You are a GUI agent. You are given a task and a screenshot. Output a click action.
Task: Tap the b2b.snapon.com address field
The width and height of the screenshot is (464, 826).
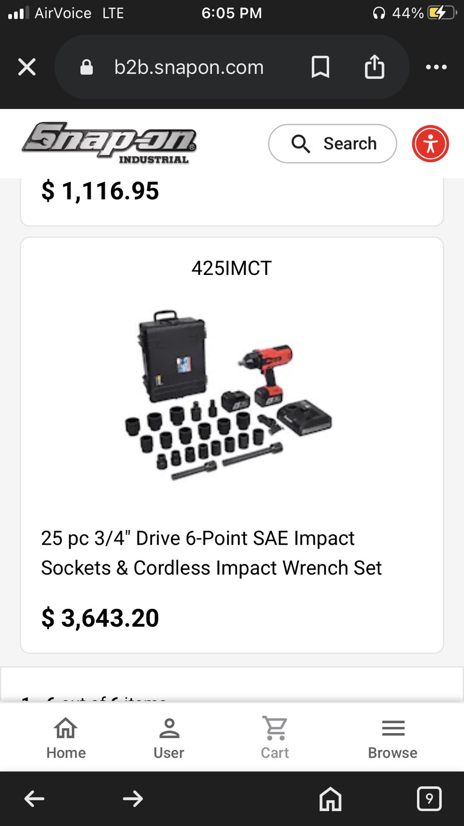pyautogui.click(x=189, y=67)
